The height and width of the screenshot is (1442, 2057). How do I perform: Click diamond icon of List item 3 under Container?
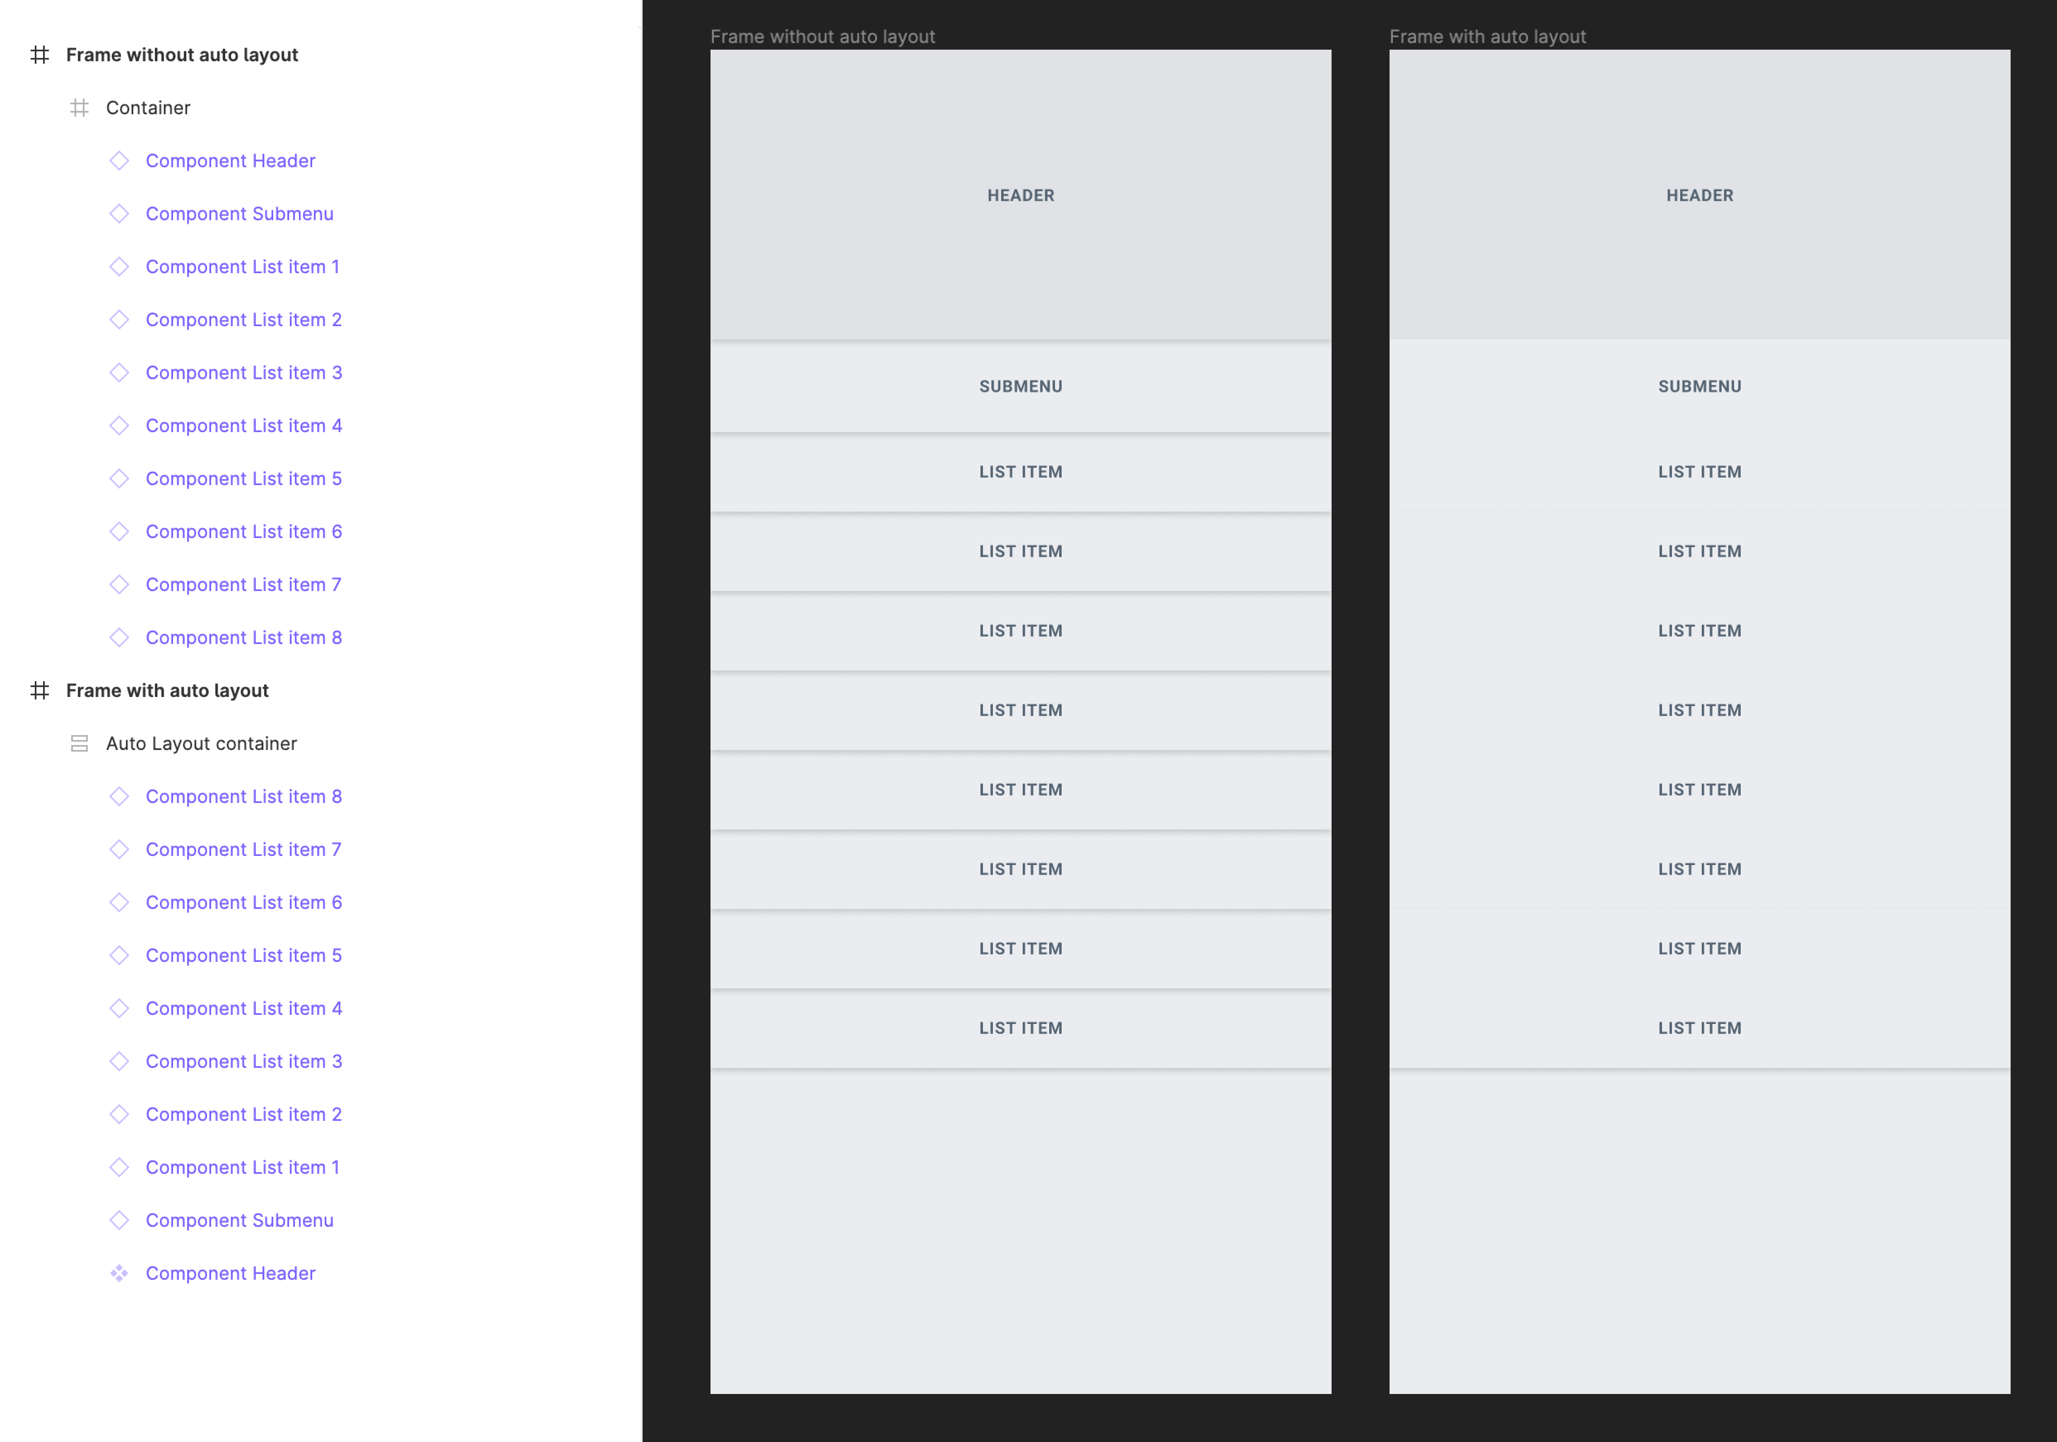click(119, 373)
